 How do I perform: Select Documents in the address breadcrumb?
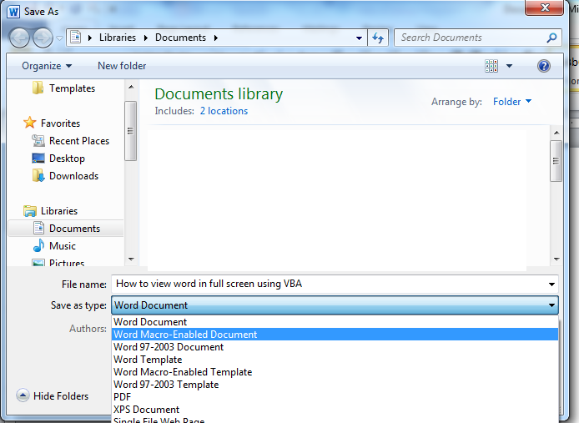point(180,38)
